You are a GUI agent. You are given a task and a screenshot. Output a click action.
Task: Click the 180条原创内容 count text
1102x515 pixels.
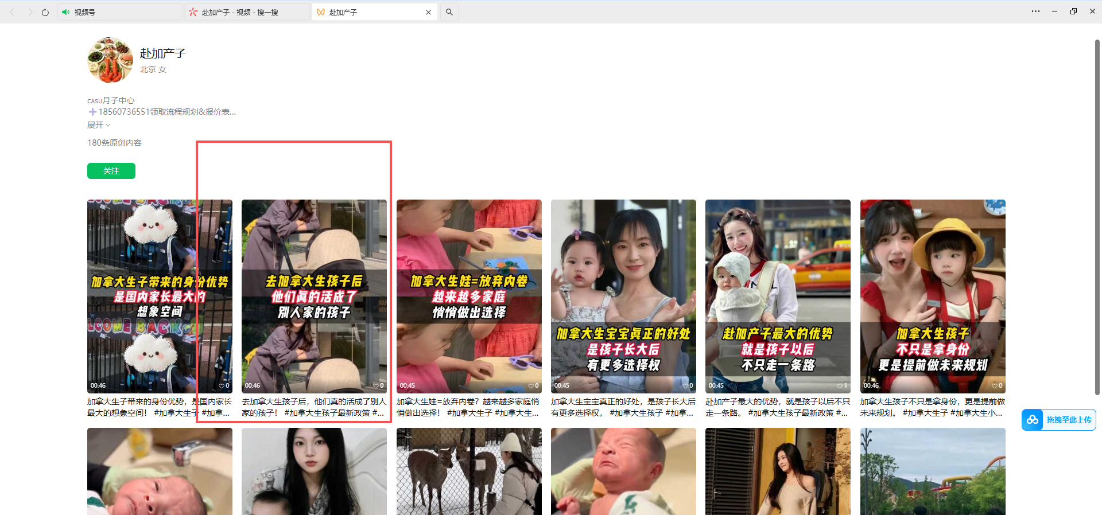pyautogui.click(x=114, y=143)
